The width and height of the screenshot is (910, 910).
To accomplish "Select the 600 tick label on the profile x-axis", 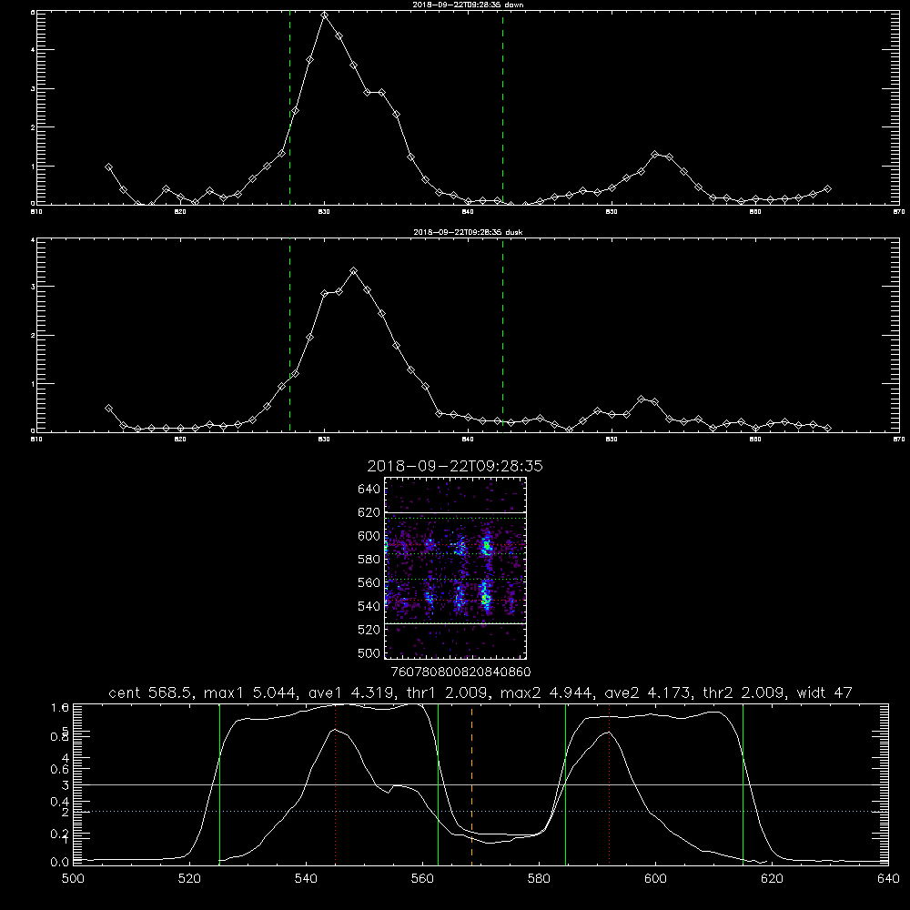I will (x=655, y=879).
